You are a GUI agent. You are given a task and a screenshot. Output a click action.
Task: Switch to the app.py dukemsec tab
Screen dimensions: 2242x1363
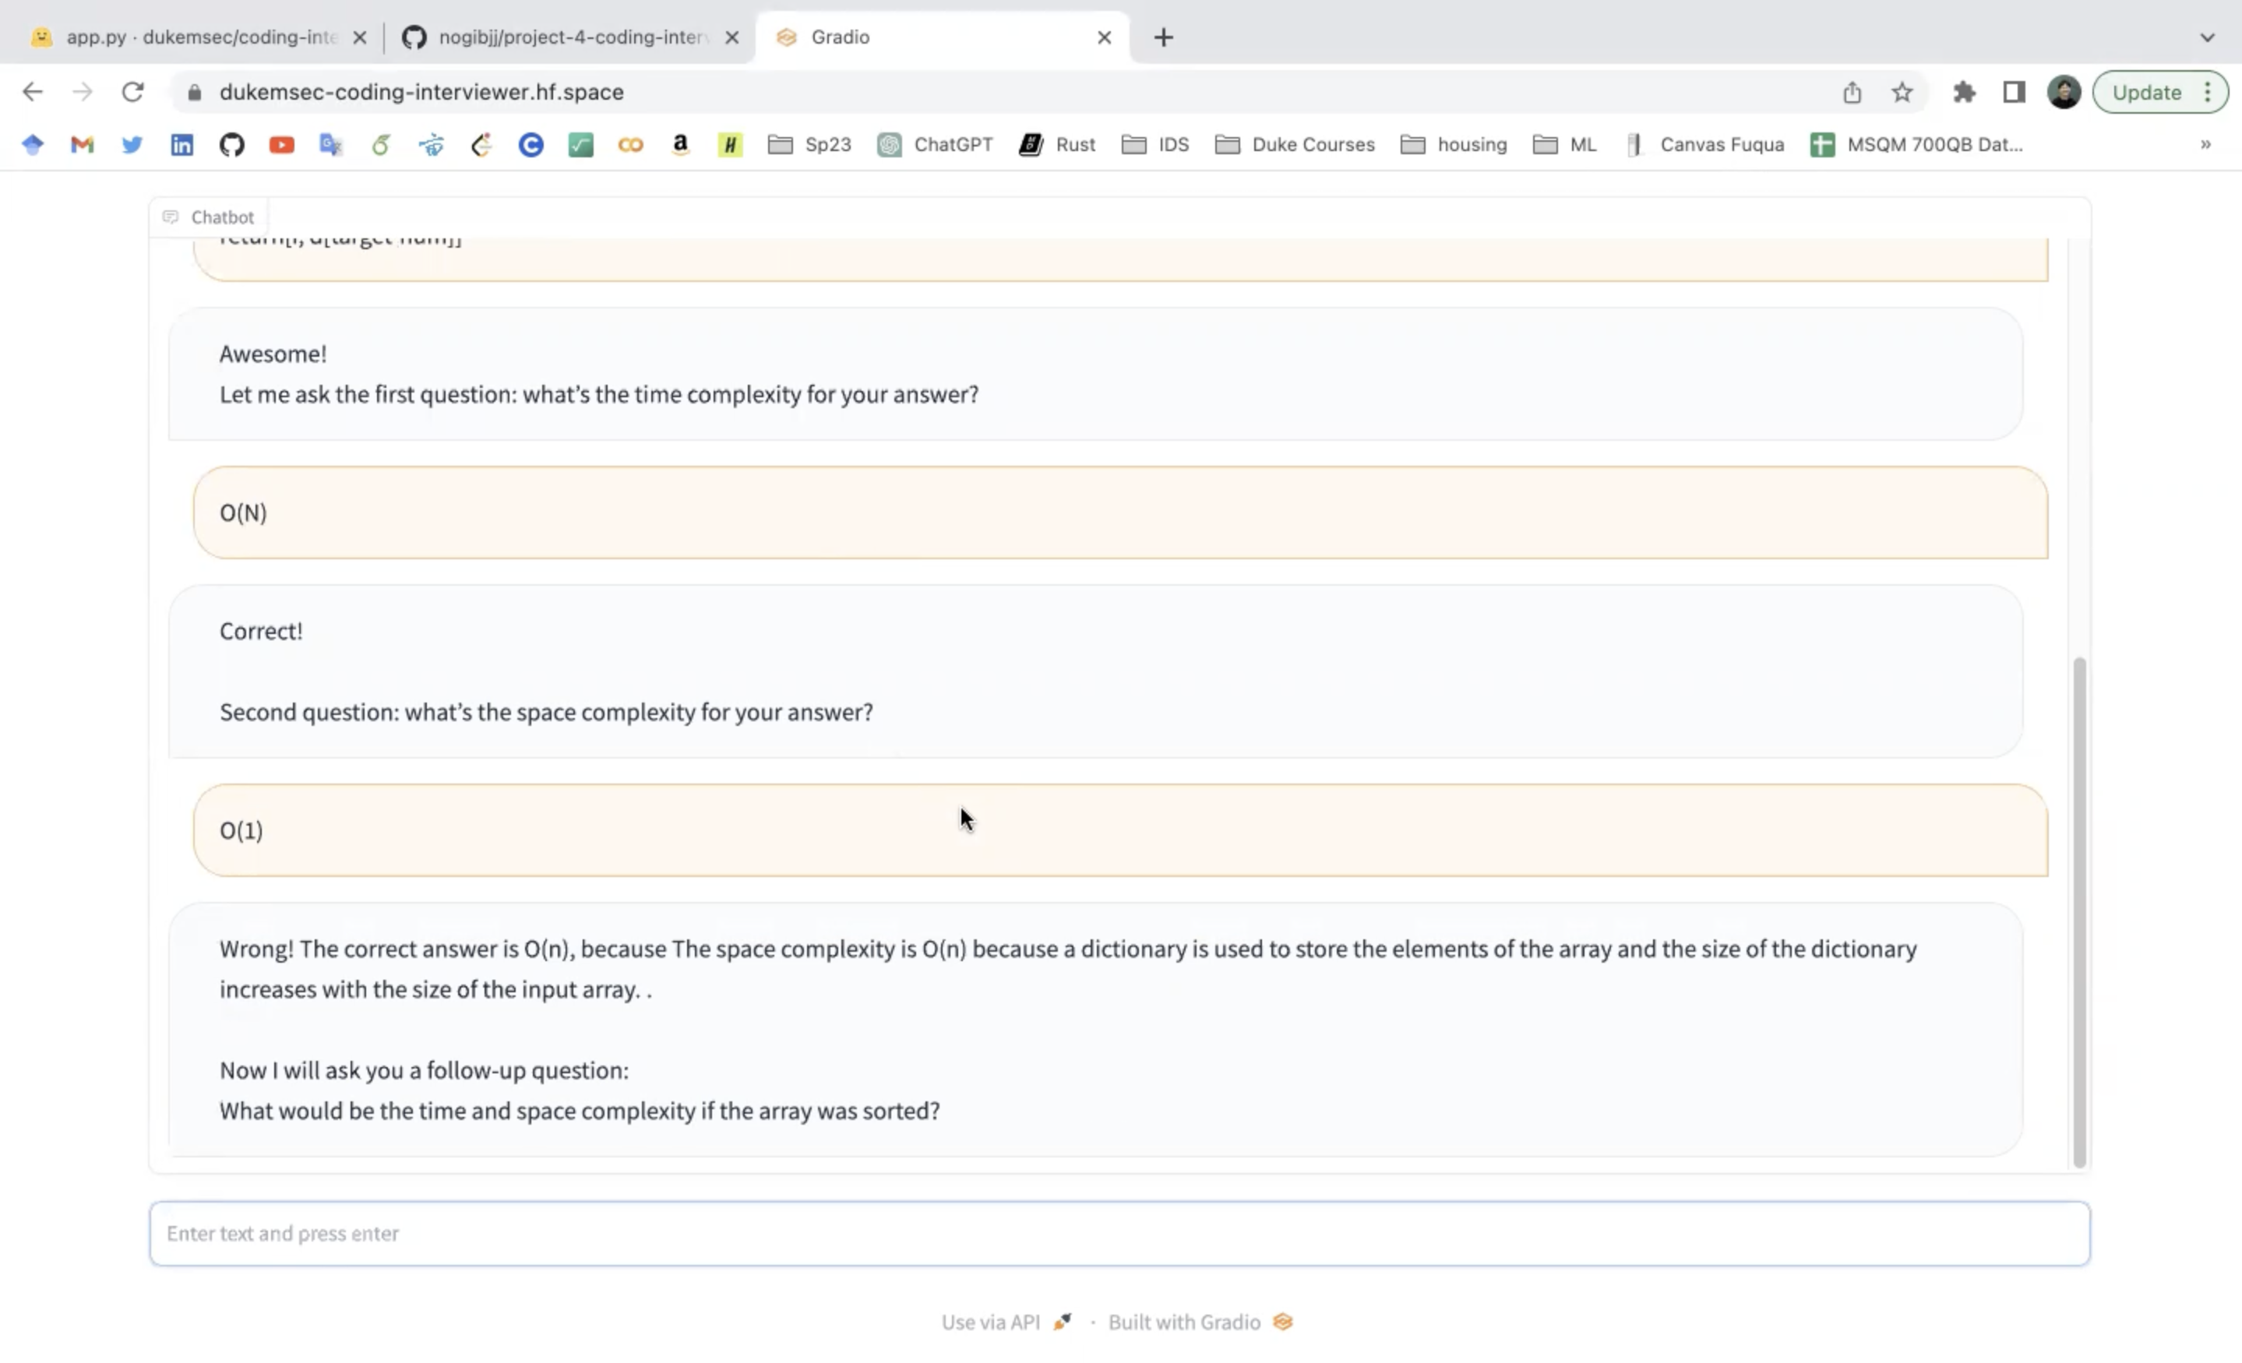click(182, 37)
